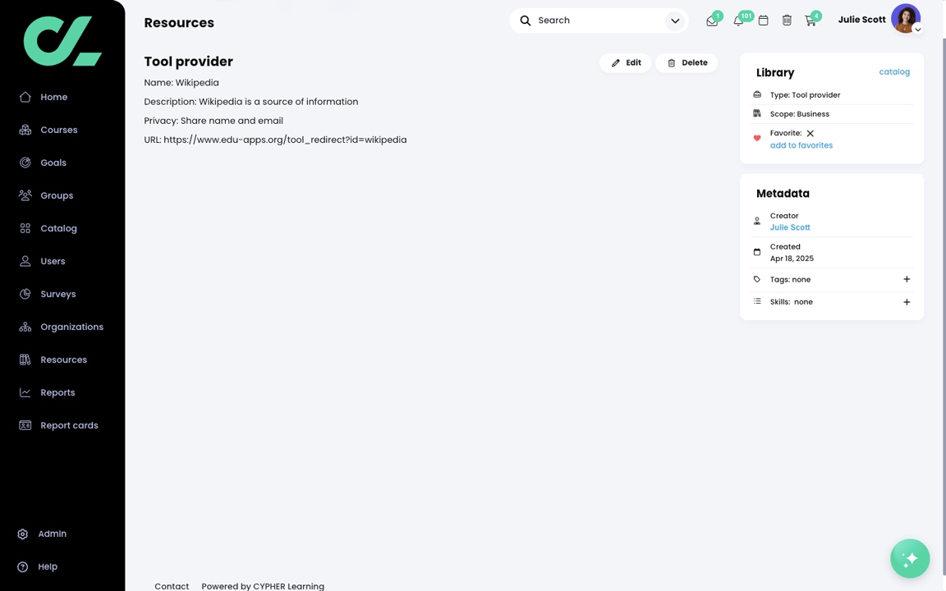946x591 pixels.
Task: Open the calendar icon in header
Action: pyautogui.click(x=763, y=21)
